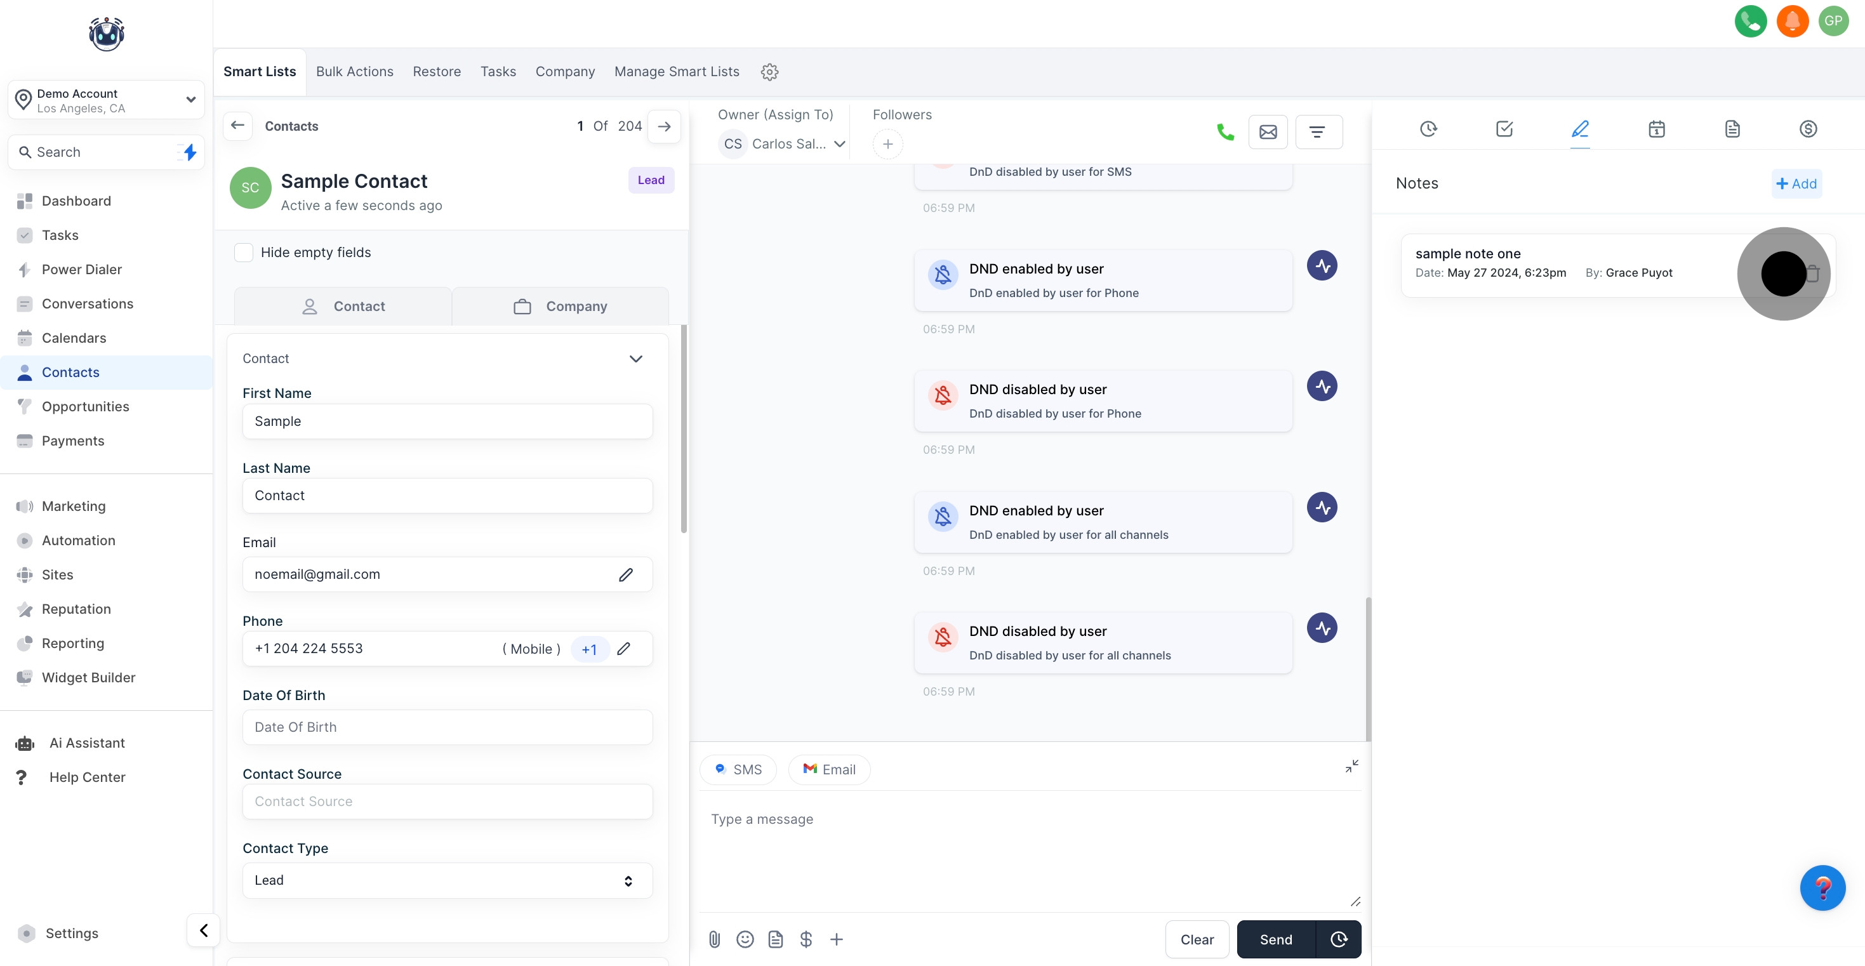This screenshot has height=966, width=1865.
Task: Click the envelope email icon in conversation header
Action: [x=1268, y=132]
